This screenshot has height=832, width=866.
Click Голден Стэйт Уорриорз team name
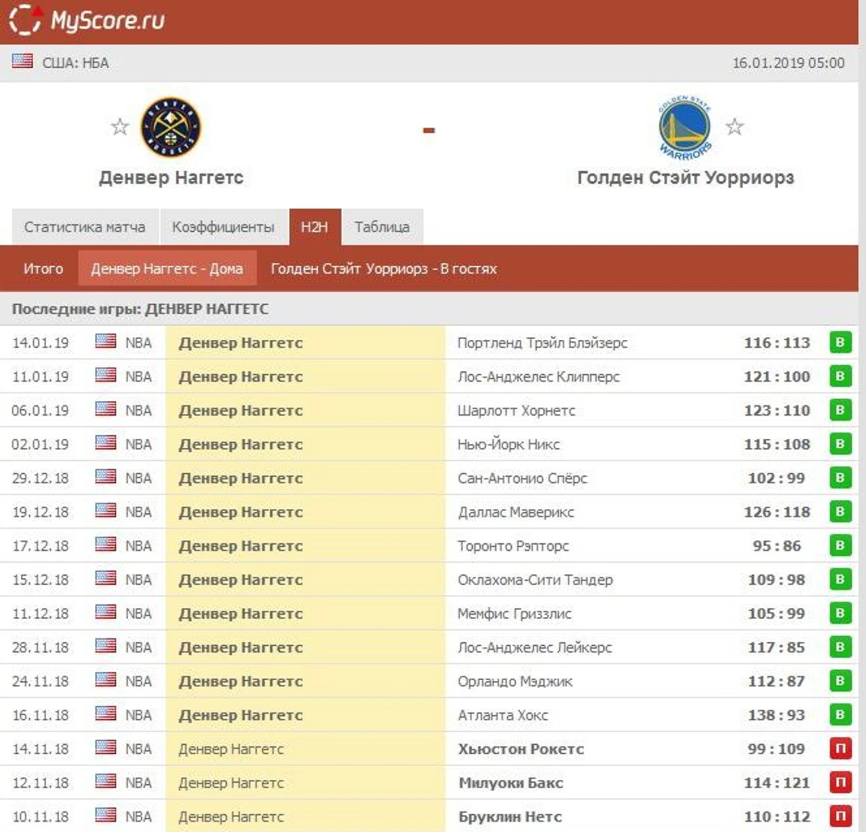(685, 177)
